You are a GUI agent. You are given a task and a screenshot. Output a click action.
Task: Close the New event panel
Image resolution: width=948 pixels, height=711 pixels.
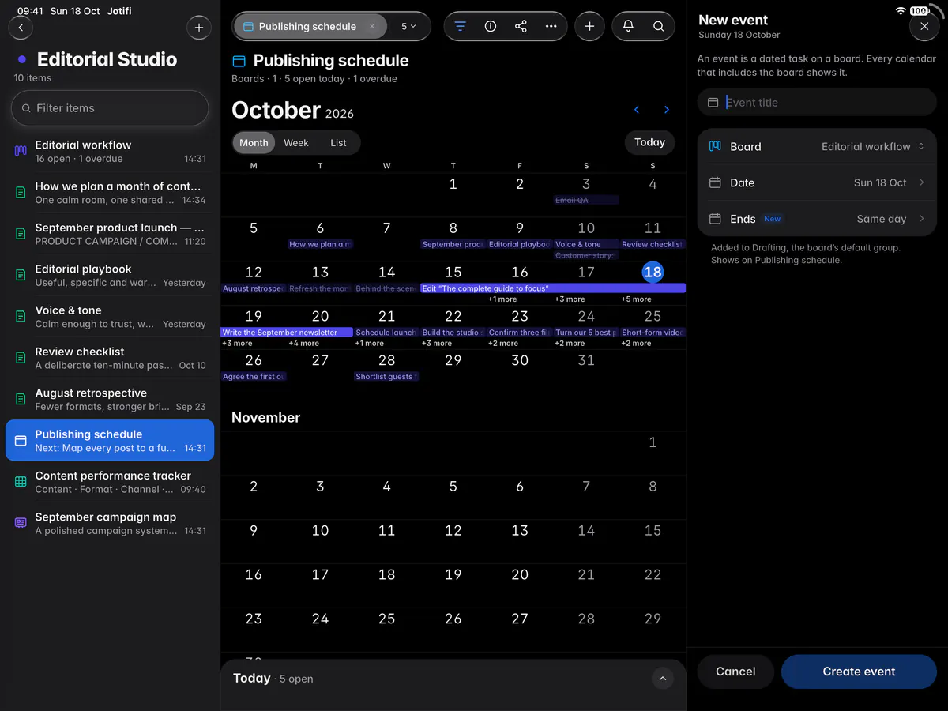click(924, 27)
